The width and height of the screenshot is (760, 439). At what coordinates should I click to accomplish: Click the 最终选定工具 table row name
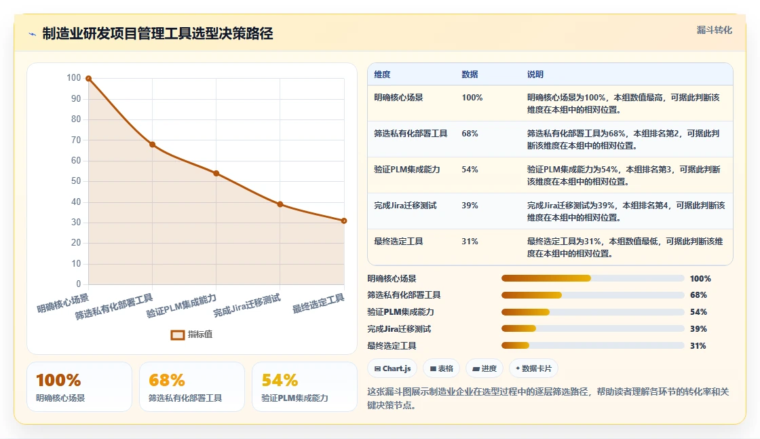pos(398,242)
